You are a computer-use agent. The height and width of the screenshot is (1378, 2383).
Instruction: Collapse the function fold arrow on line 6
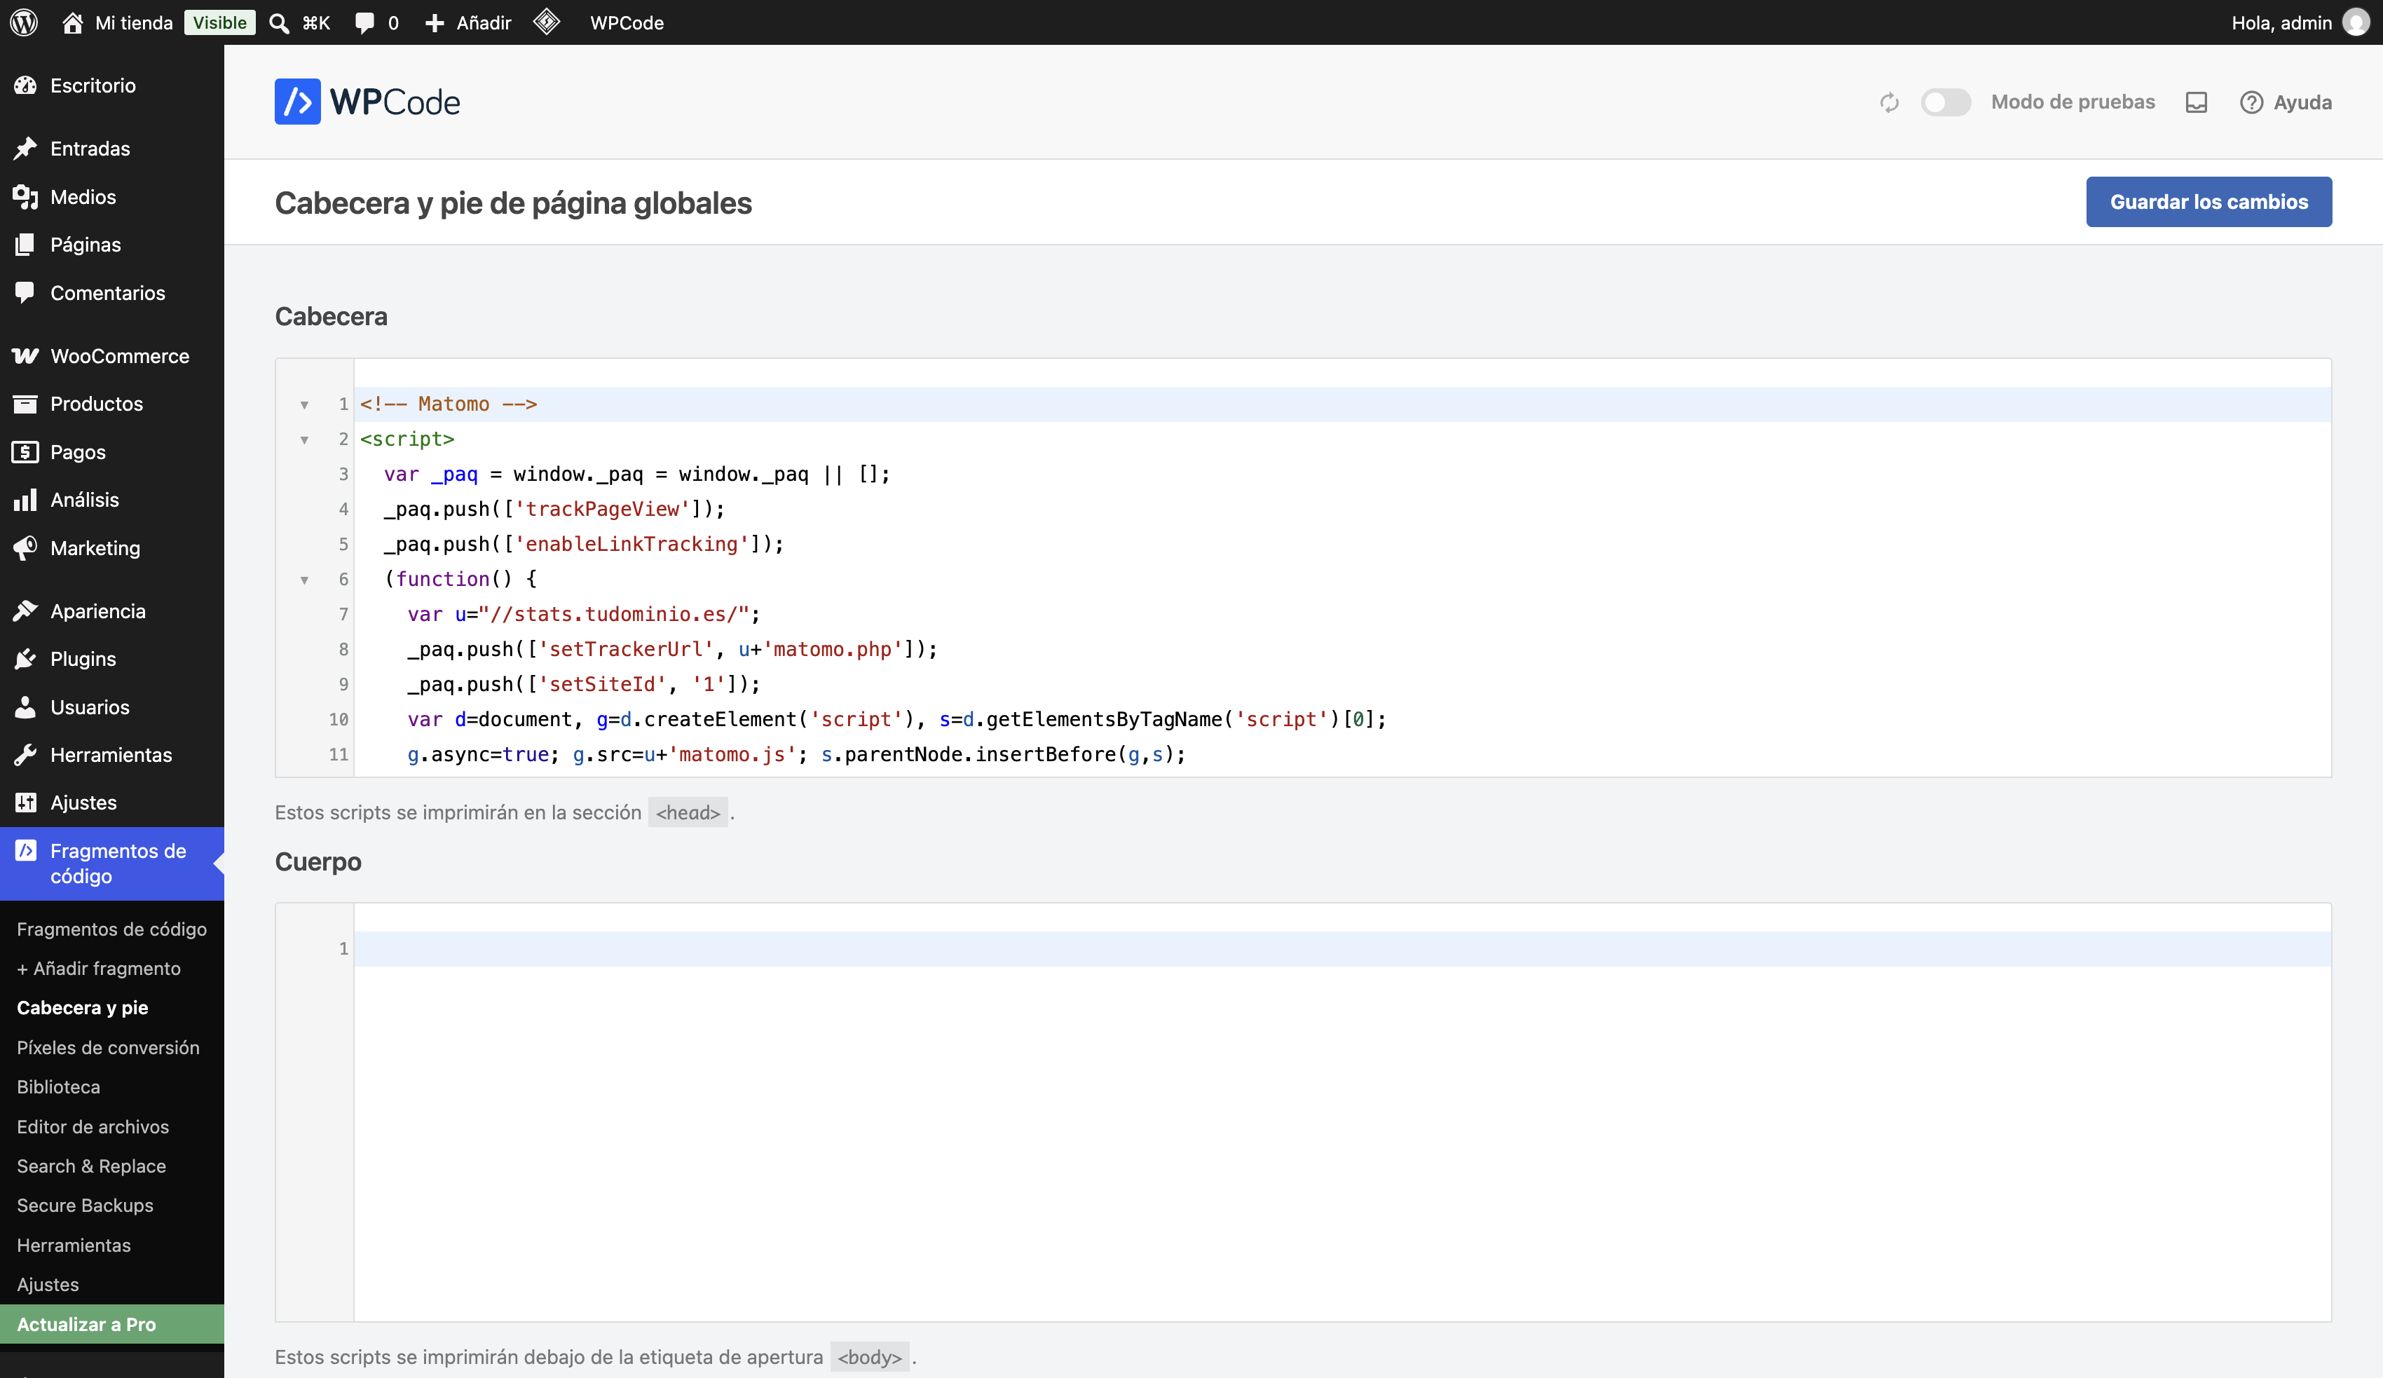click(304, 580)
